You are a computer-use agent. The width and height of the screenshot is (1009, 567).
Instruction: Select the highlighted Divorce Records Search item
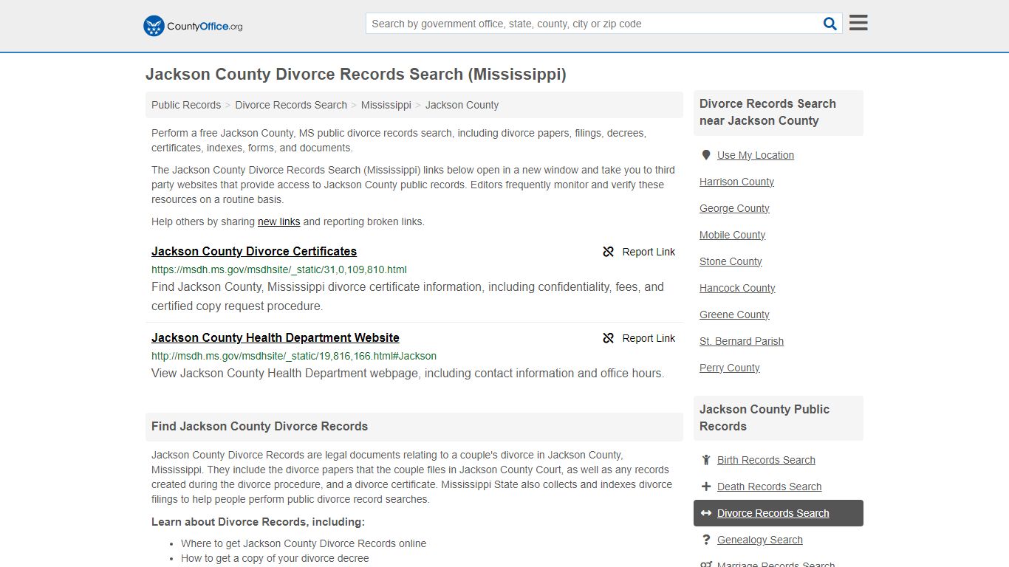(779, 513)
